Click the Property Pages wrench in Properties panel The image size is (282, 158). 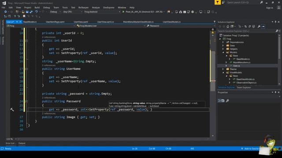click(227, 101)
